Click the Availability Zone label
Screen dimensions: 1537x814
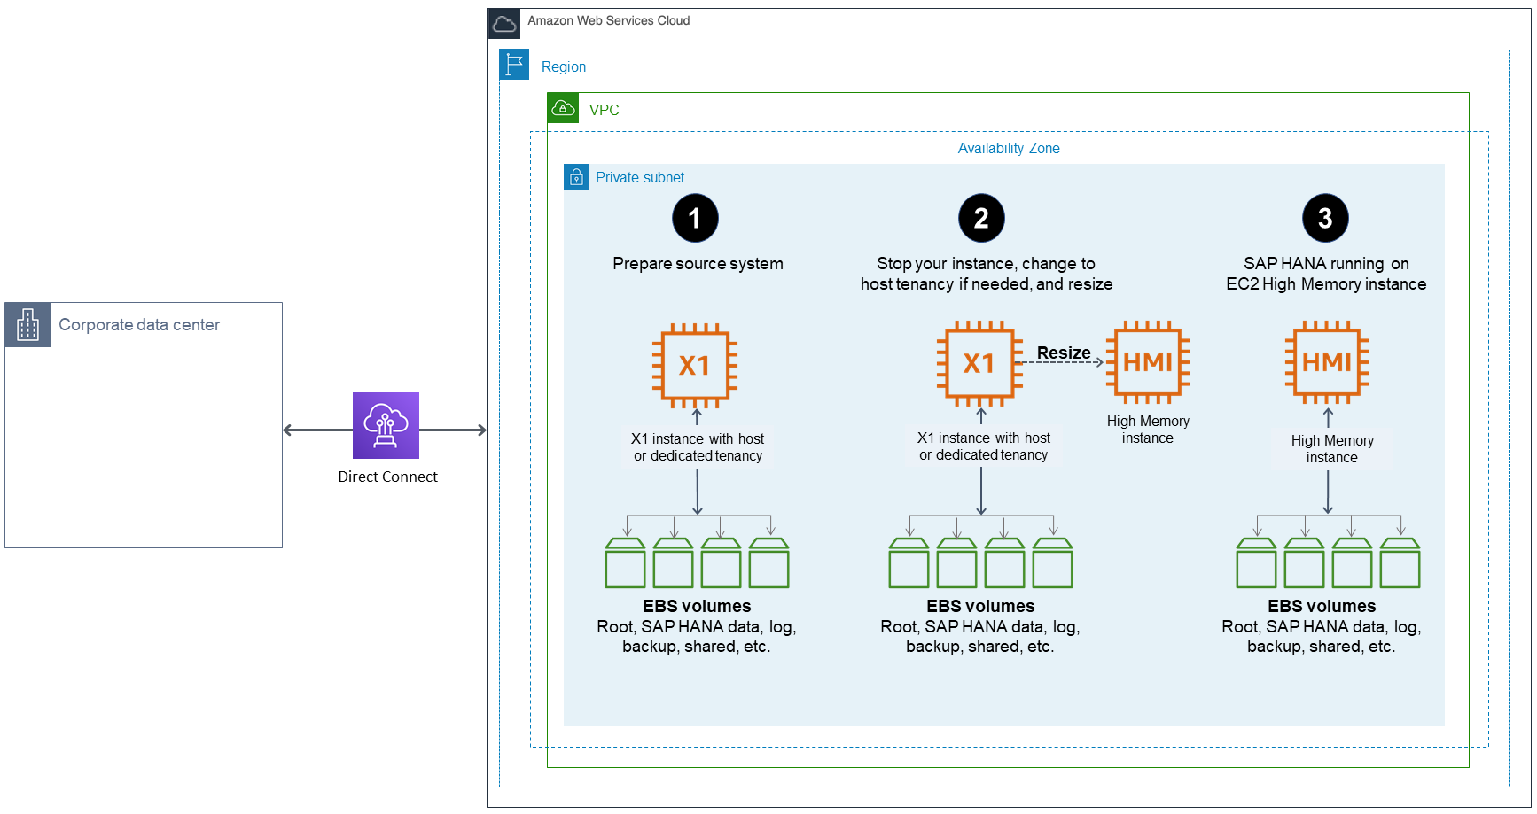[1008, 148]
